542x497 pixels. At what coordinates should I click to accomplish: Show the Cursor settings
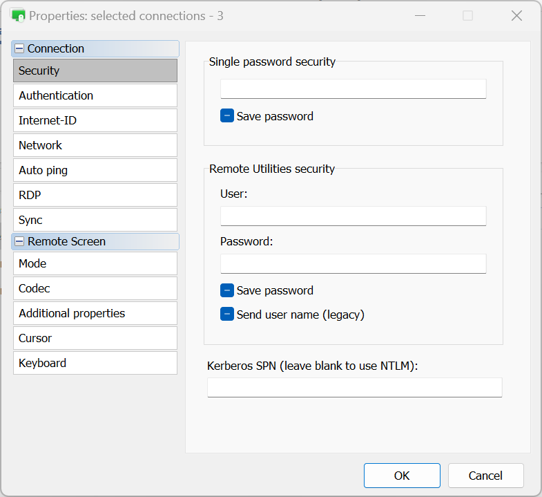click(95, 338)
